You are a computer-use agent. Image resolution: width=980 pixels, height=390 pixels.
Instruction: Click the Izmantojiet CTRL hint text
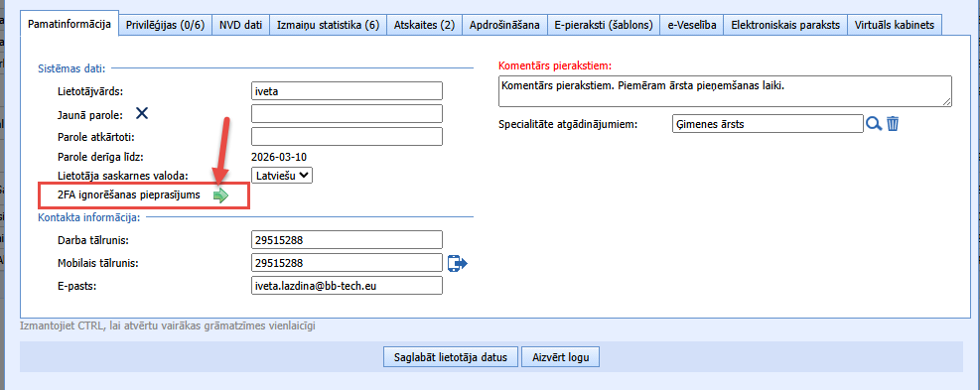pos(168,325)
